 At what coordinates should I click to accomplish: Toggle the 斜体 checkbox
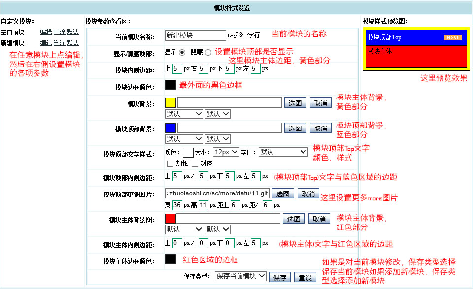click(x=195, y=163)
